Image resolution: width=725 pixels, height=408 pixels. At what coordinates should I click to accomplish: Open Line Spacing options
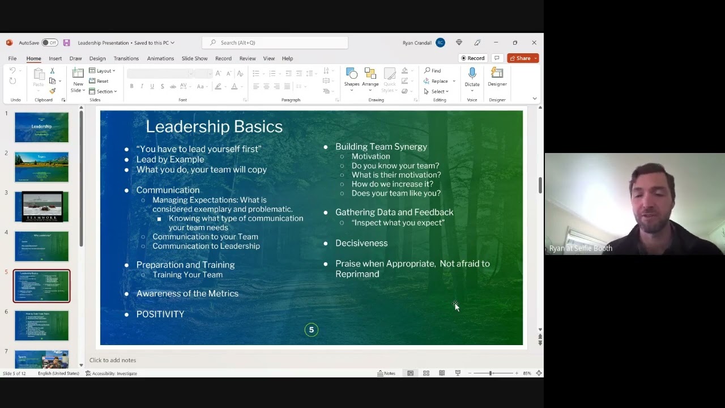tap(311, 73)
